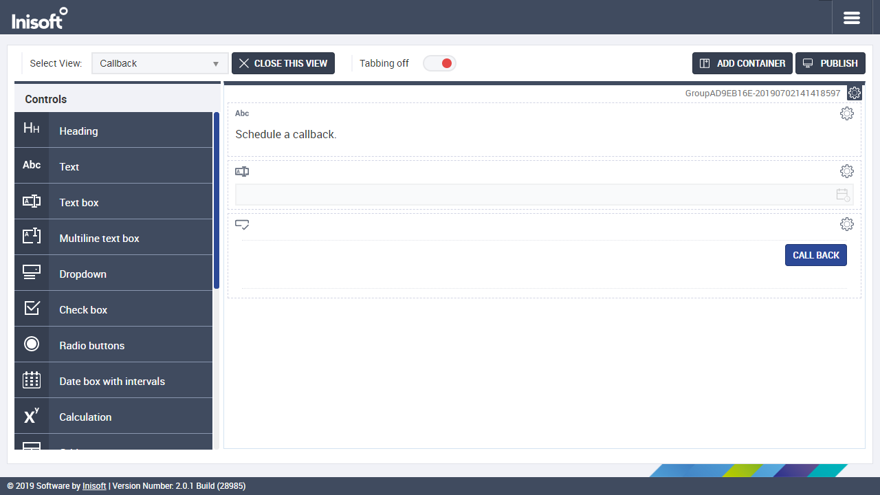The image size is (880, 495).
Task: Select the Calculation control icon
Action: point(32,416)
